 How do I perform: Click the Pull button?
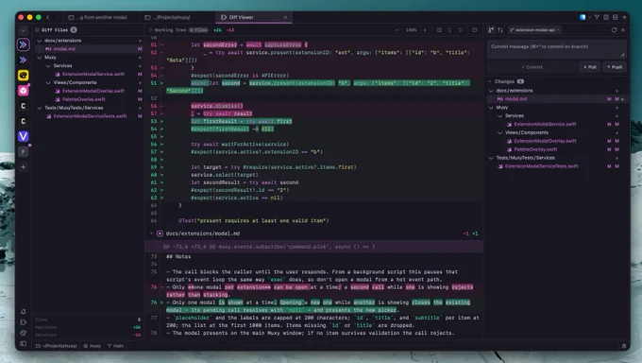click(x=590, y=67)
